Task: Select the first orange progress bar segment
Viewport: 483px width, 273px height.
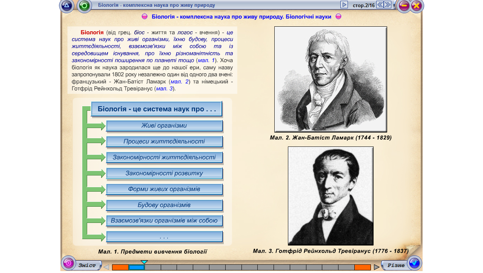Action: [x=120, y=267]
